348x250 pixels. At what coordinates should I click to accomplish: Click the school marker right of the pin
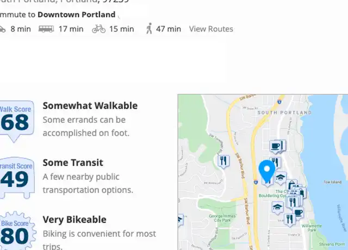tap(281, 178)
